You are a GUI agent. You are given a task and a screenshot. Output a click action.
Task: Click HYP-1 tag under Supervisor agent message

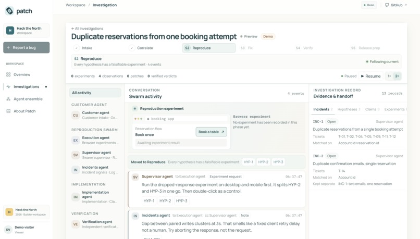pos(149,200)
